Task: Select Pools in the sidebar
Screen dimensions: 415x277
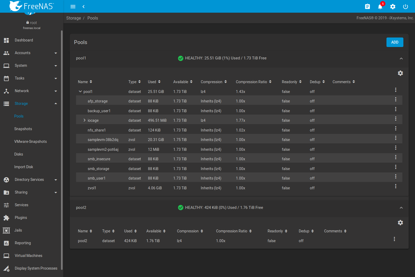Action: [x=19, y=116]
